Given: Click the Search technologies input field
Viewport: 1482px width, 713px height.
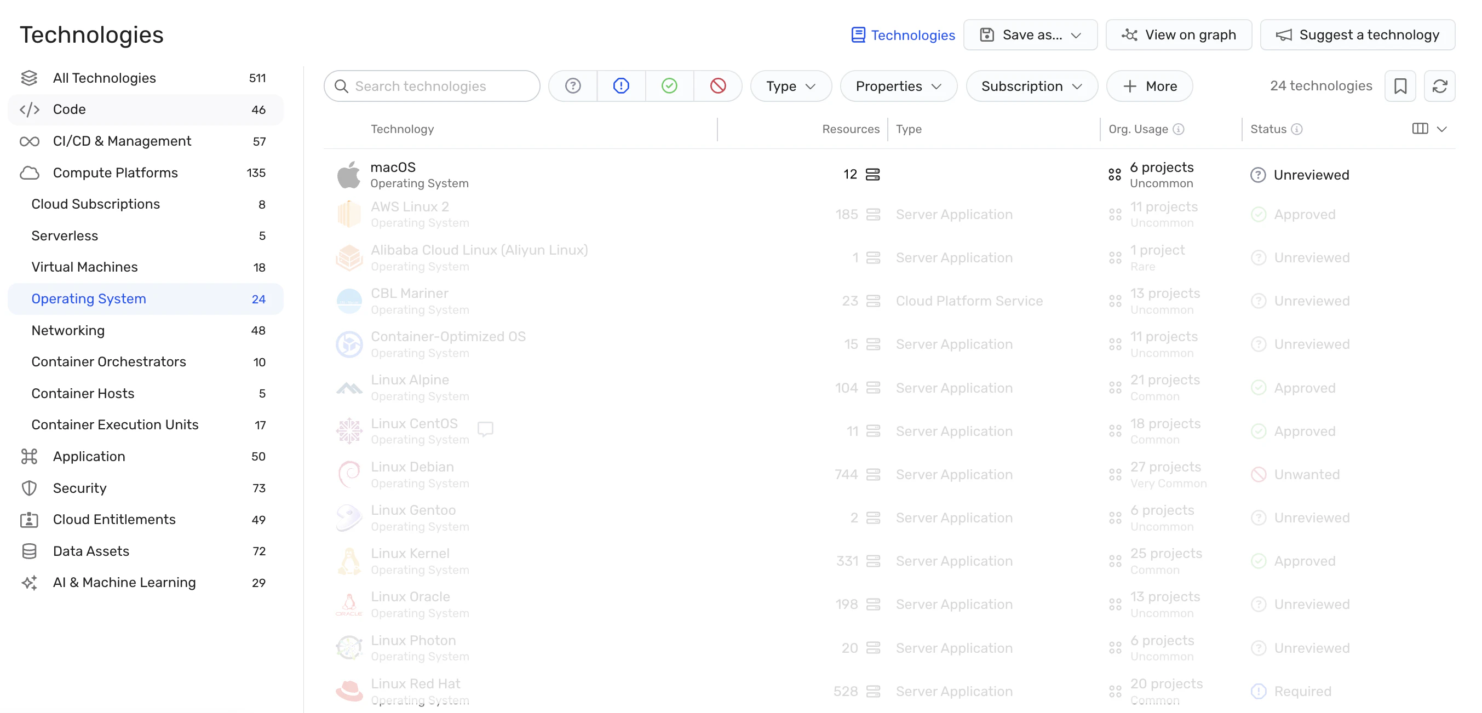Looking at the screenshot, I should (432, 87).
